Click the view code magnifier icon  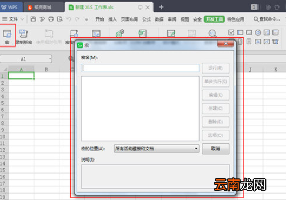pyautogui.click(x=212, y=34)
